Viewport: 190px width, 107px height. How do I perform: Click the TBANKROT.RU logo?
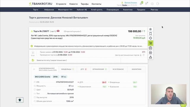click(41, 4)
